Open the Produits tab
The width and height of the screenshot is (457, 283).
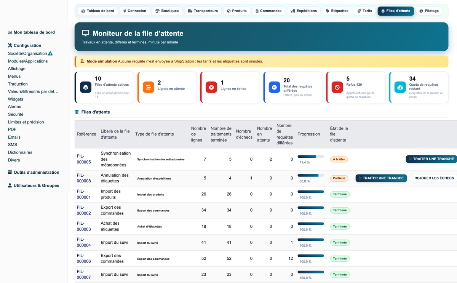point(237,11)
